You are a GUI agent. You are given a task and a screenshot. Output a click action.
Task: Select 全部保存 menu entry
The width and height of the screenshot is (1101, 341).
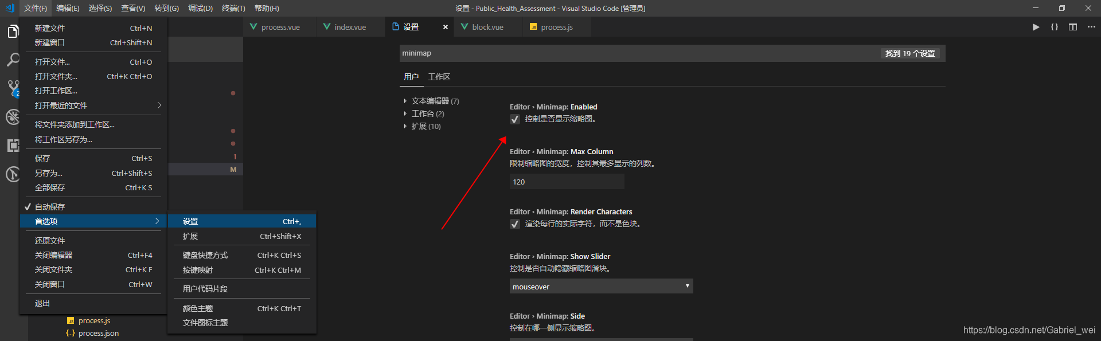(93, 187)
